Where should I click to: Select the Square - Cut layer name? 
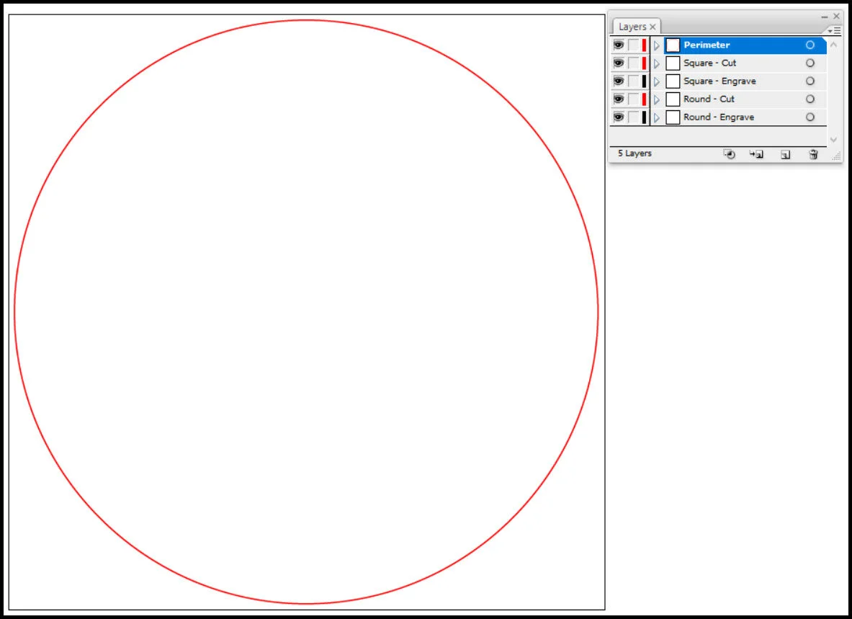click(x=709, y=63)
